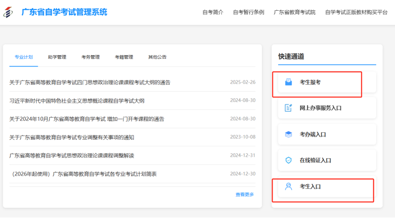Click the 考办端入口 graduation cap icon
The image size is (395, 223).
coord(288,134)
